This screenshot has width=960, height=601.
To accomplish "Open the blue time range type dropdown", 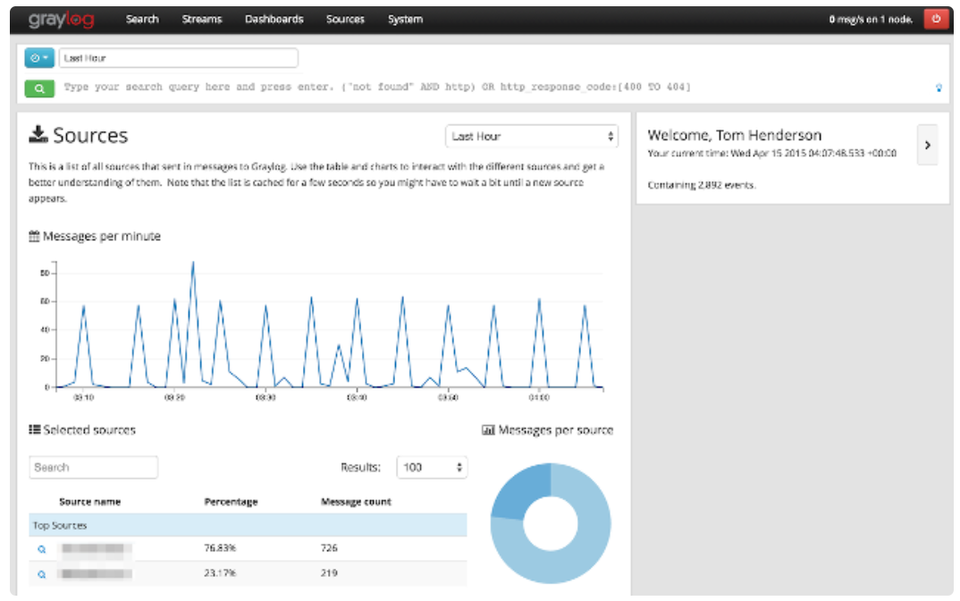I will pos(39,58).
